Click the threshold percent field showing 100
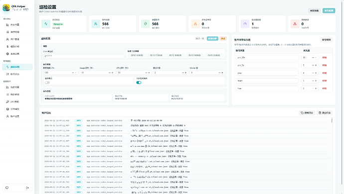This screenshot has width=344, height=194. (x=60, y=73)
